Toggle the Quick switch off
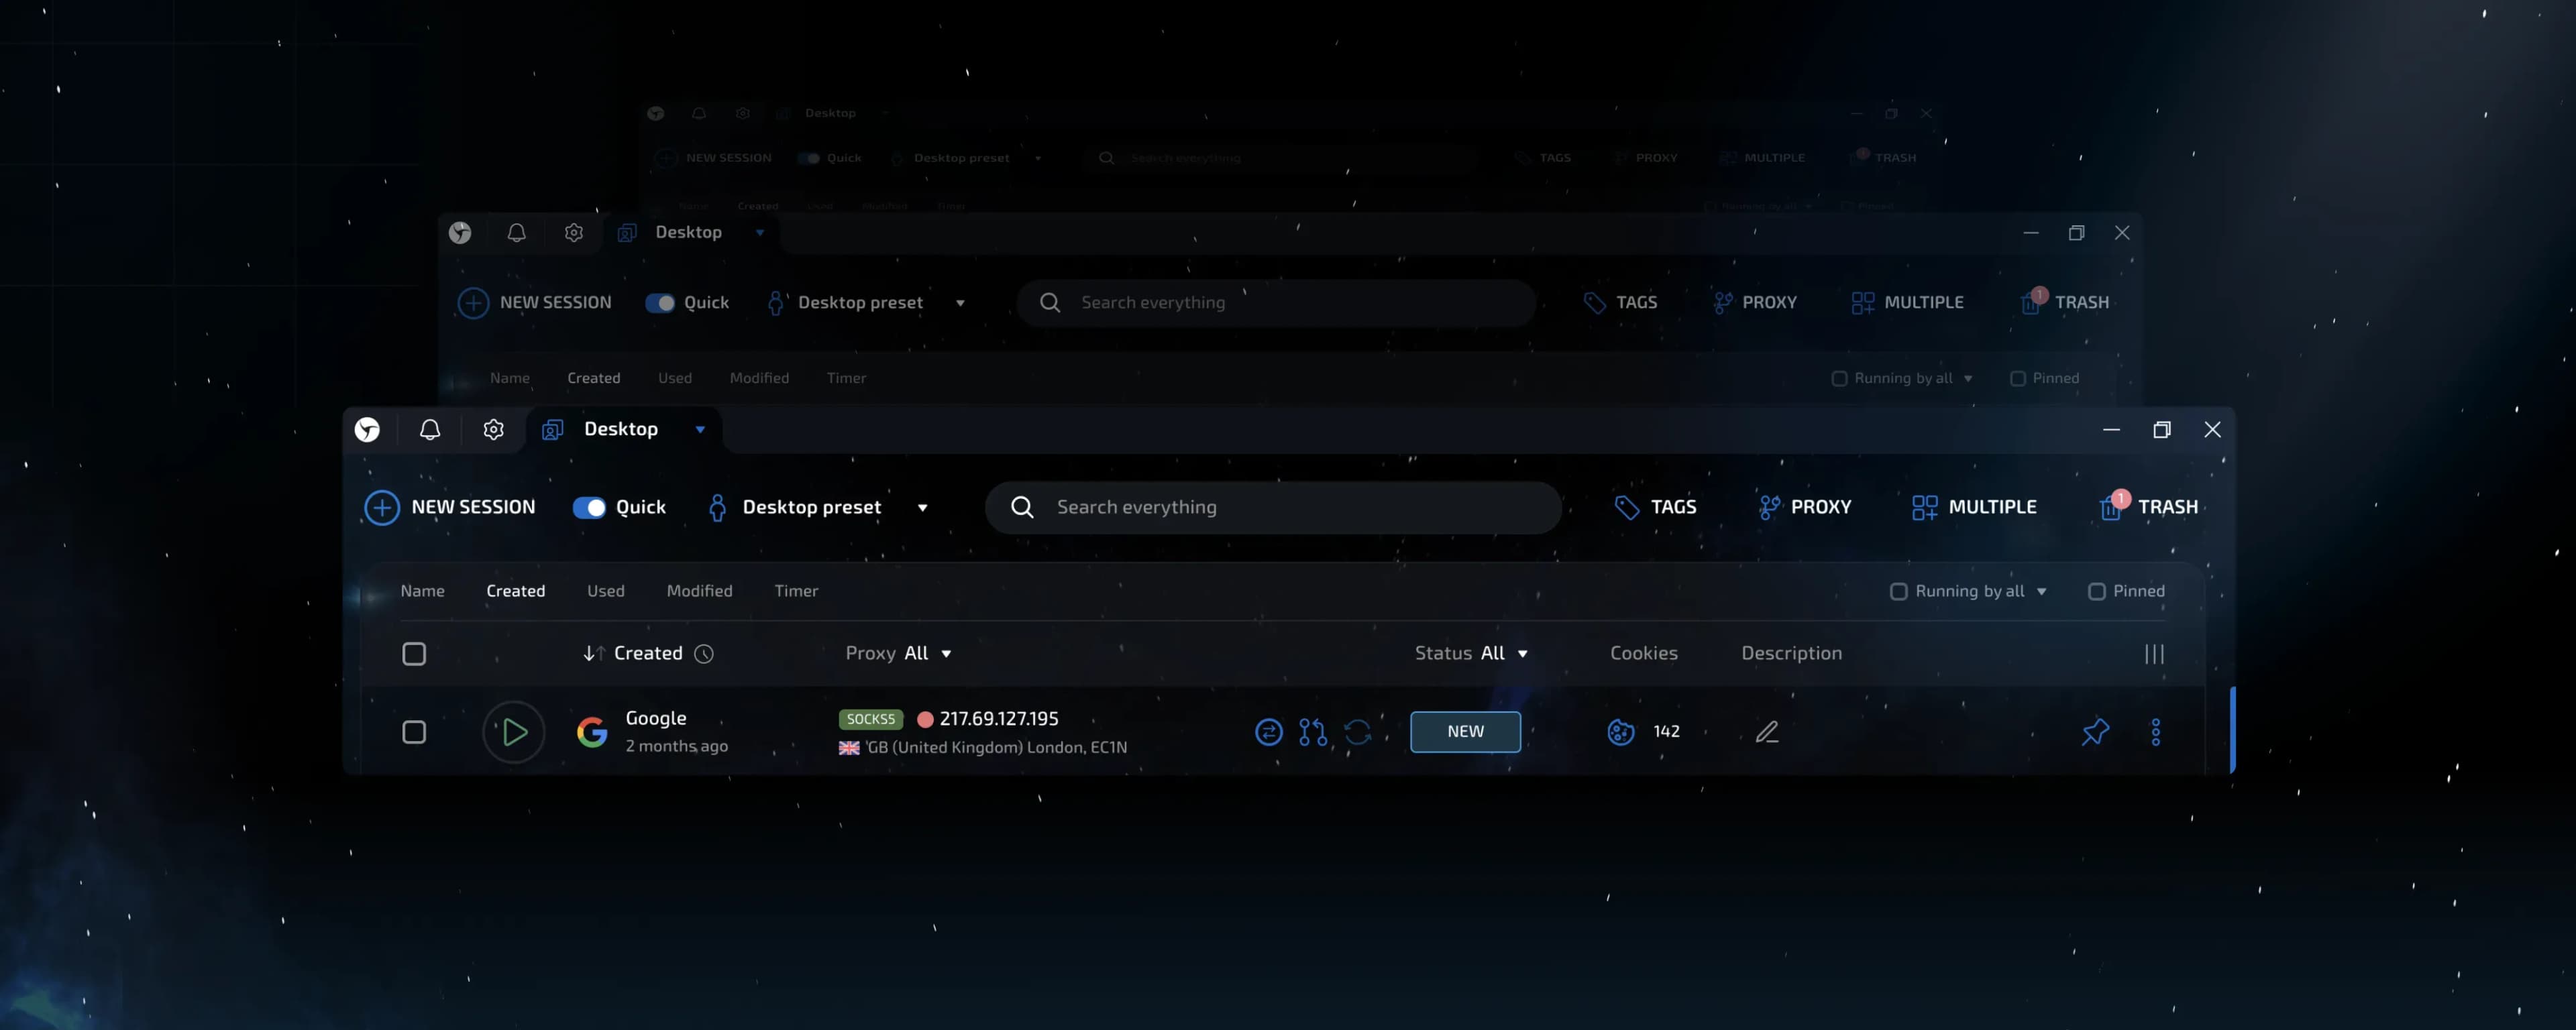2576x1030 pixels. click(x=589, y=508)
